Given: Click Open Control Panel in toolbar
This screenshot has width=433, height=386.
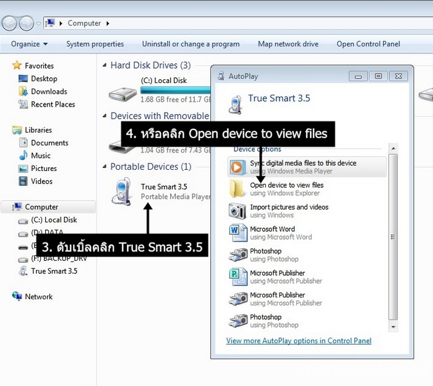Looking at the screenshot, I should (x=369, y=44).
